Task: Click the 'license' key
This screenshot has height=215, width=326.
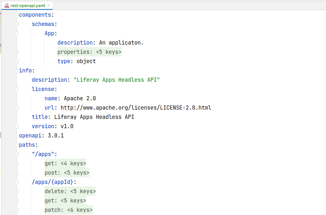Action: (x=43, y=89)
